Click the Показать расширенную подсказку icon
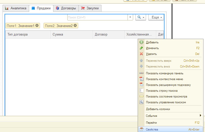 tap(141, 85)
